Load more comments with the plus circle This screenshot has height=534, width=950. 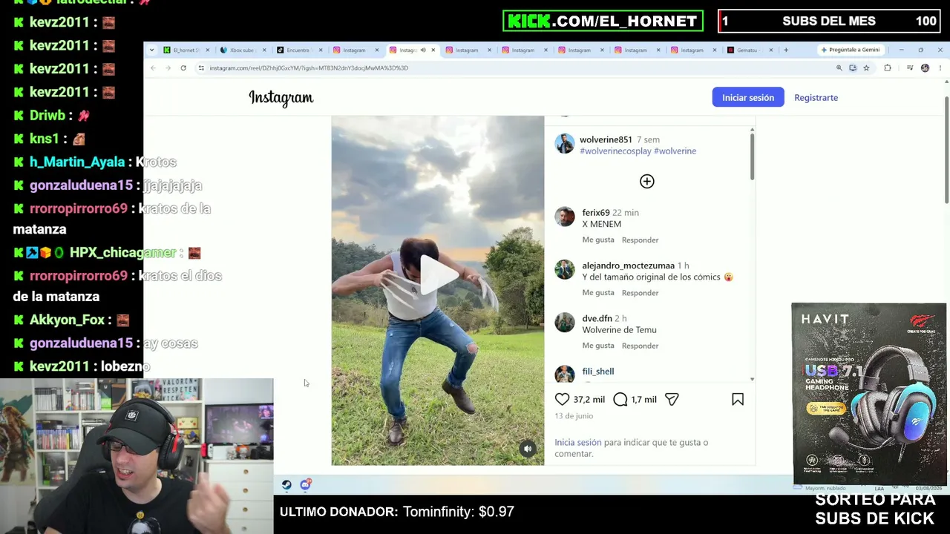click(x=647, y=182)
